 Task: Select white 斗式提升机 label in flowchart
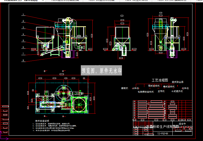coord(177,91)
